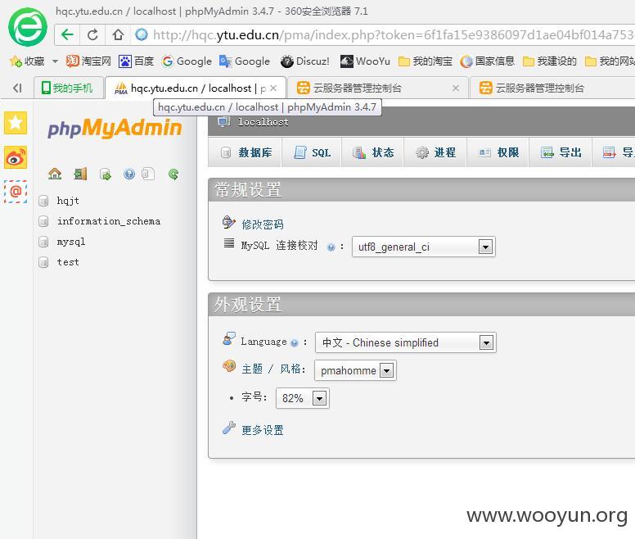The height and width of the screenshot is (539, 635).
Task: Open 淘宝网 bookmark
Action: (x=88, y=61)
